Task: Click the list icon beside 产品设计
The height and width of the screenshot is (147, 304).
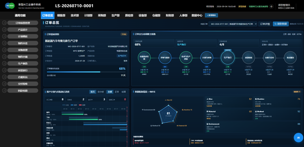Action: [4, 30]
